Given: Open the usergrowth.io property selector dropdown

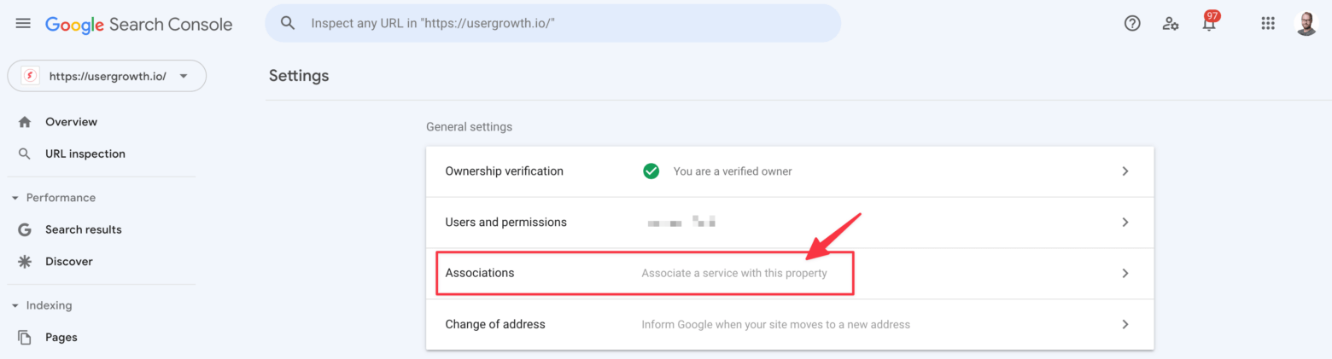Looking at the screenshot, I should [x=107, y=76].
